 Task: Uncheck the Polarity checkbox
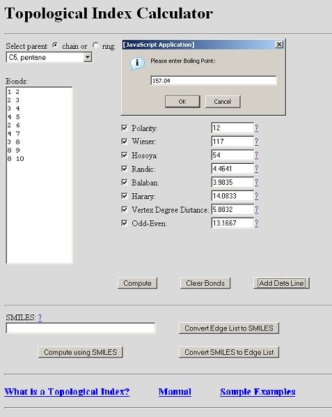tap(124, 128)
